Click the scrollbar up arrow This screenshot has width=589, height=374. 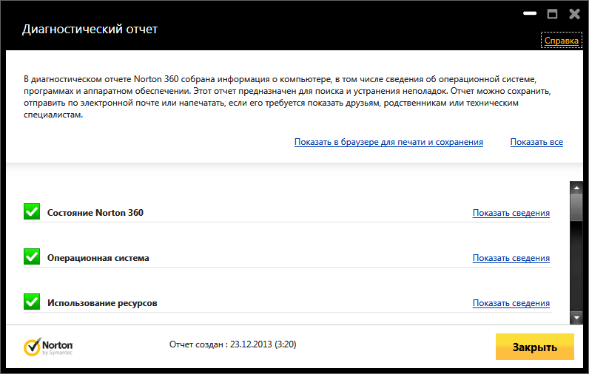(576, 188)
